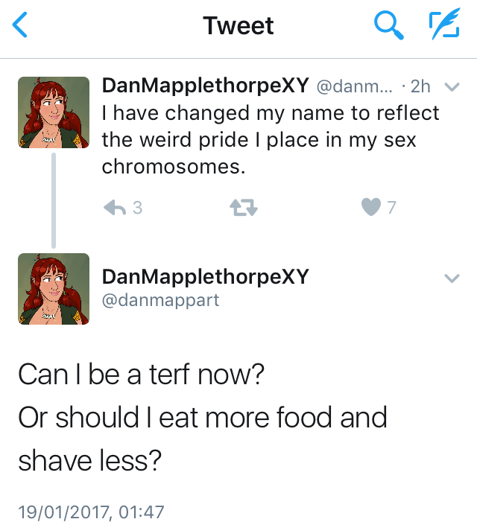This screenshot has height=522, width=477.
Task: Tap the Tweet header title
Action: point(238,27)
